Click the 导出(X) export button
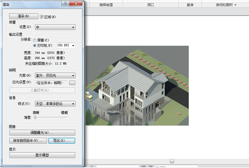 (x=62, y=141)
